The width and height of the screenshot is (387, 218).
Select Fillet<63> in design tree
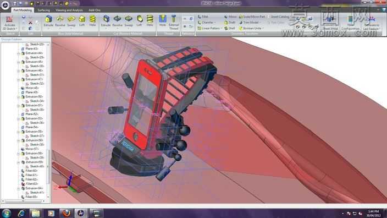29,184
